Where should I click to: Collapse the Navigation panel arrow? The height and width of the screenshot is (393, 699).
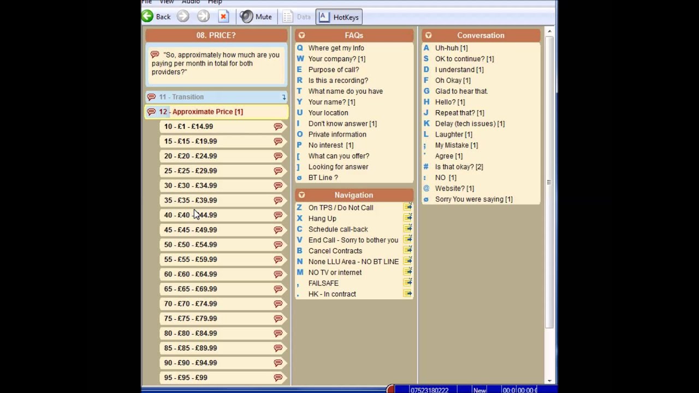pyautogui.click(x=301, y=195)
